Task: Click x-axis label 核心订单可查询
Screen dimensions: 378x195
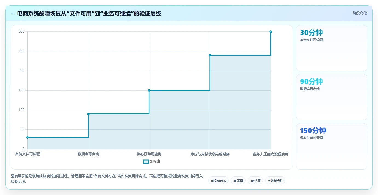Action: [149, 154]
